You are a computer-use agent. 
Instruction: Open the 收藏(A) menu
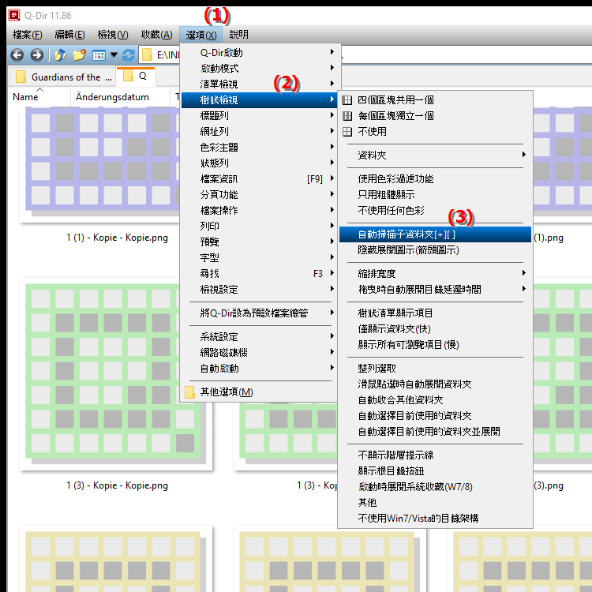coord(157,35)
